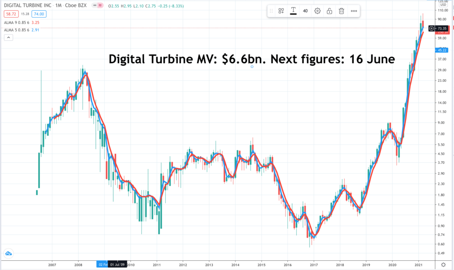Click the ALMA 9 value 3.25
Screen dimensions: 454x270
pos(35,23)
